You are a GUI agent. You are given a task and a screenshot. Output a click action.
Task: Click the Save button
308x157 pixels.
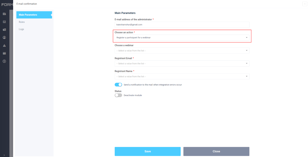click(x=148, y=151)
